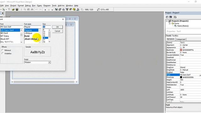Click the Break pause toolbar icon
This screenshot has width=201, height=113.
(x=49, y=10)
